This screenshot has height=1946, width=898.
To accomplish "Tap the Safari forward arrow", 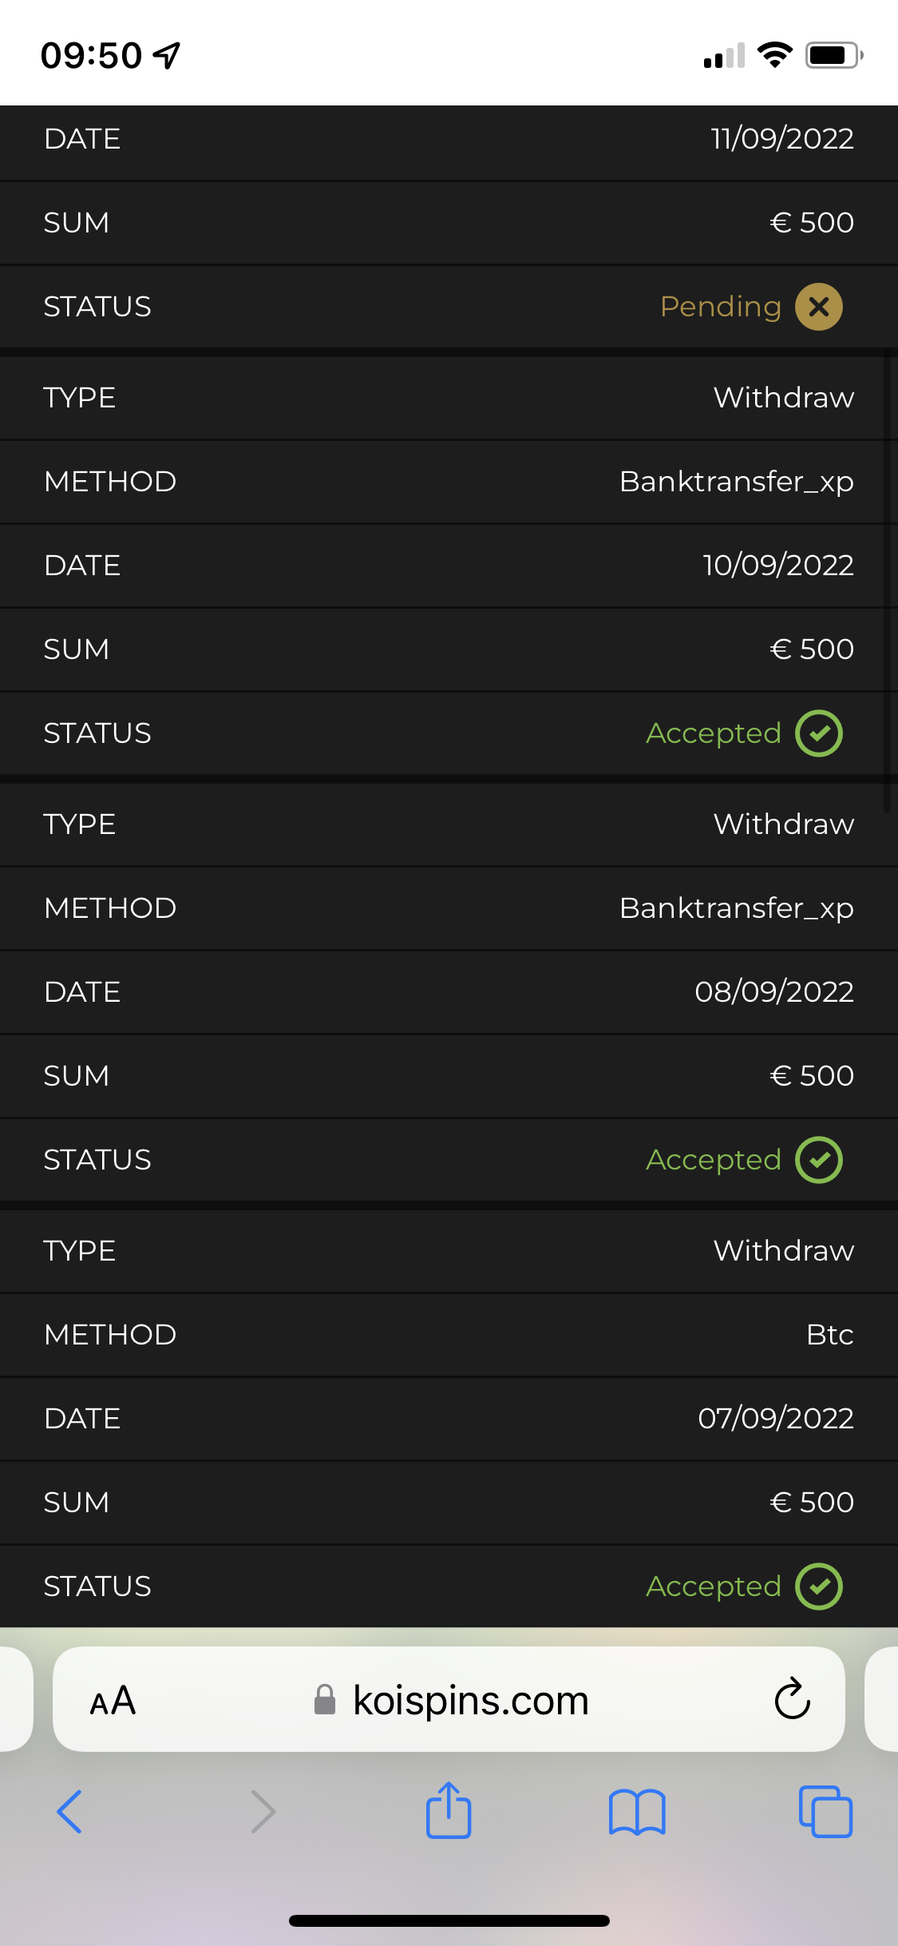I will point(263,1811).
